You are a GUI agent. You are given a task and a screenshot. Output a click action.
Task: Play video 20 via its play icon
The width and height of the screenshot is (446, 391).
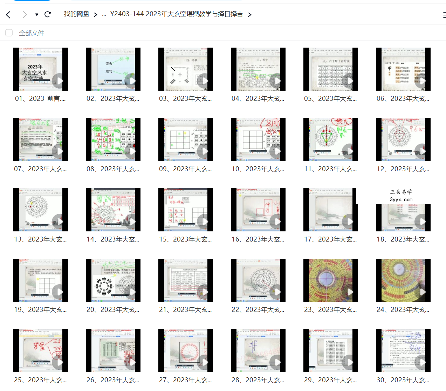[x=132, y=292]
